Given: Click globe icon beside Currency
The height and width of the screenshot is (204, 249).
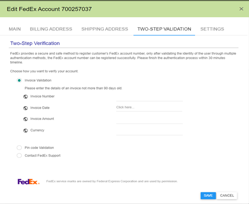Looking at the screenshot, I should [x=25, y=131].
